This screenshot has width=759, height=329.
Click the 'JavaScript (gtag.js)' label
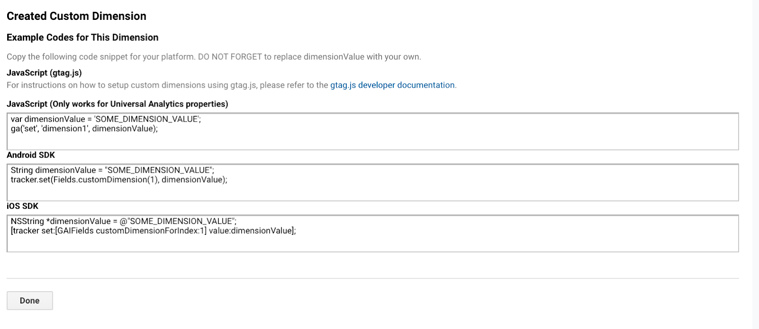pyautogui.click(x=44, y=73)
